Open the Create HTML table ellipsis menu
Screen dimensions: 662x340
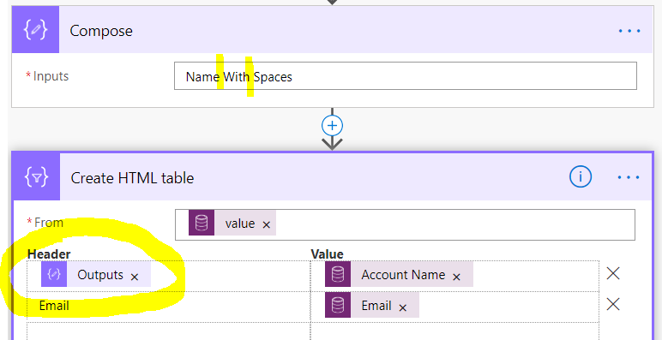click(629, 177)
